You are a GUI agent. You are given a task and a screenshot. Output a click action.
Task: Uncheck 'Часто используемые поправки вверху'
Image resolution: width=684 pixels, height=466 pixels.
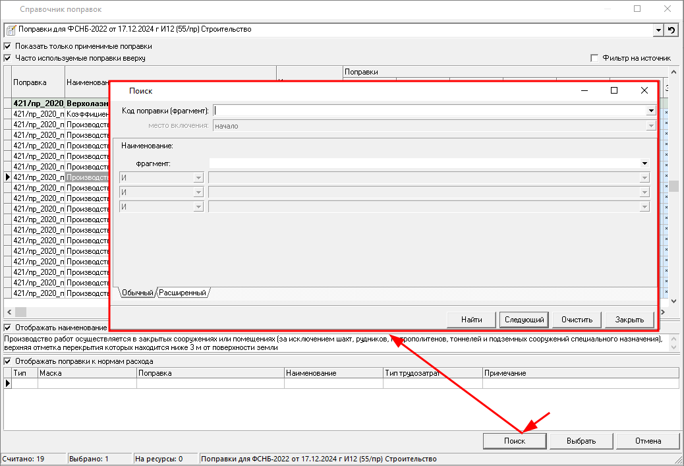pyautogui.click(x=8, y=58)
